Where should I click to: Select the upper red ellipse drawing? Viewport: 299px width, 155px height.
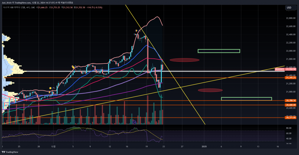click(x=184, y=60)
